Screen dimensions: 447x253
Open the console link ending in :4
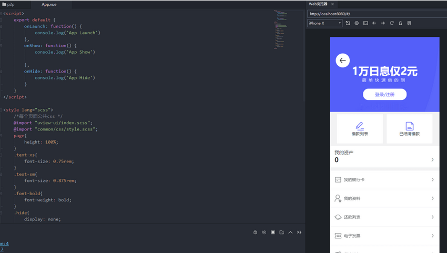4,244
